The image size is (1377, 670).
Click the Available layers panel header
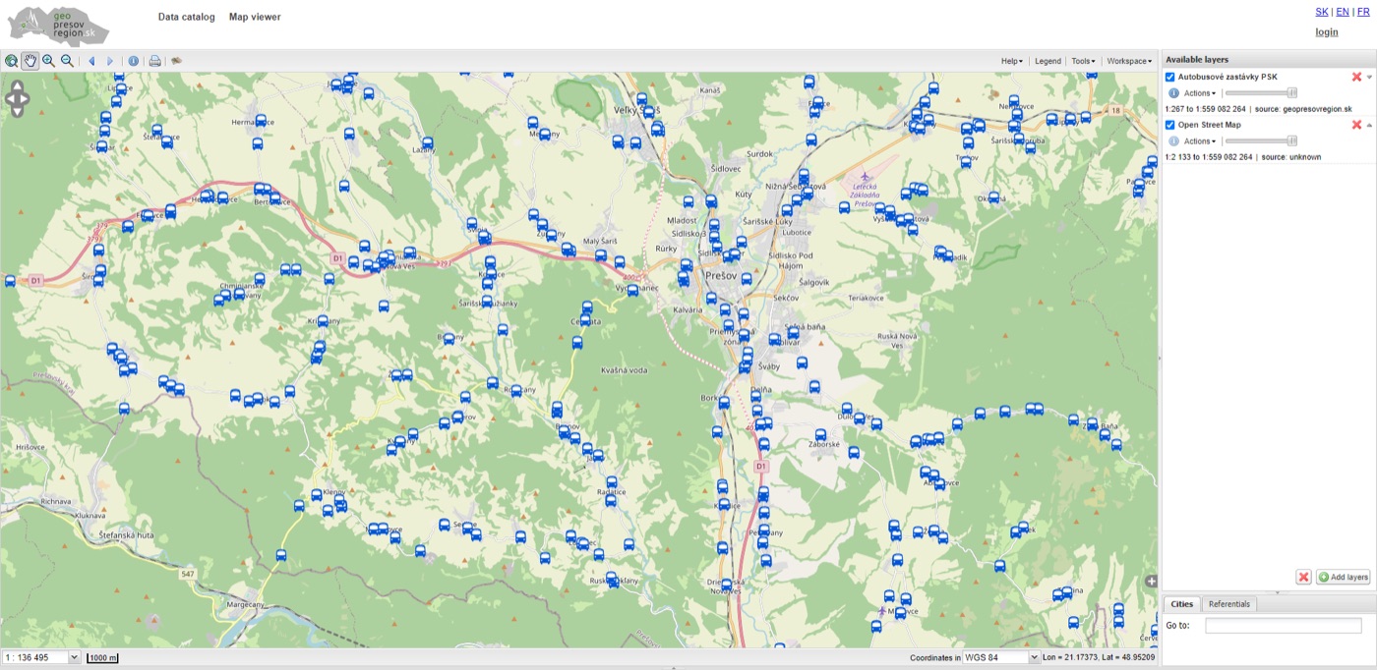(x=1269, y=59)
